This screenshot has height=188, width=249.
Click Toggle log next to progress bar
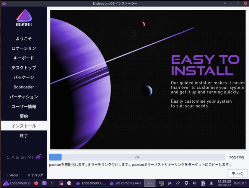pyautogui.click(x=236, y=157)
